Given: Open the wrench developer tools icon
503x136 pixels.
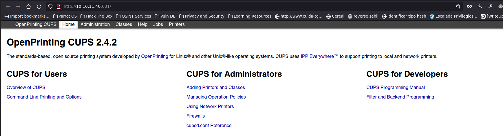Looking at the screenshot, I should [490, 6].
